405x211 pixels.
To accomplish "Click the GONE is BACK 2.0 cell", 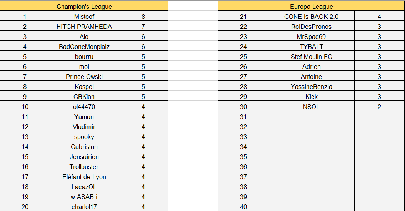I will (x=311, y=17).
